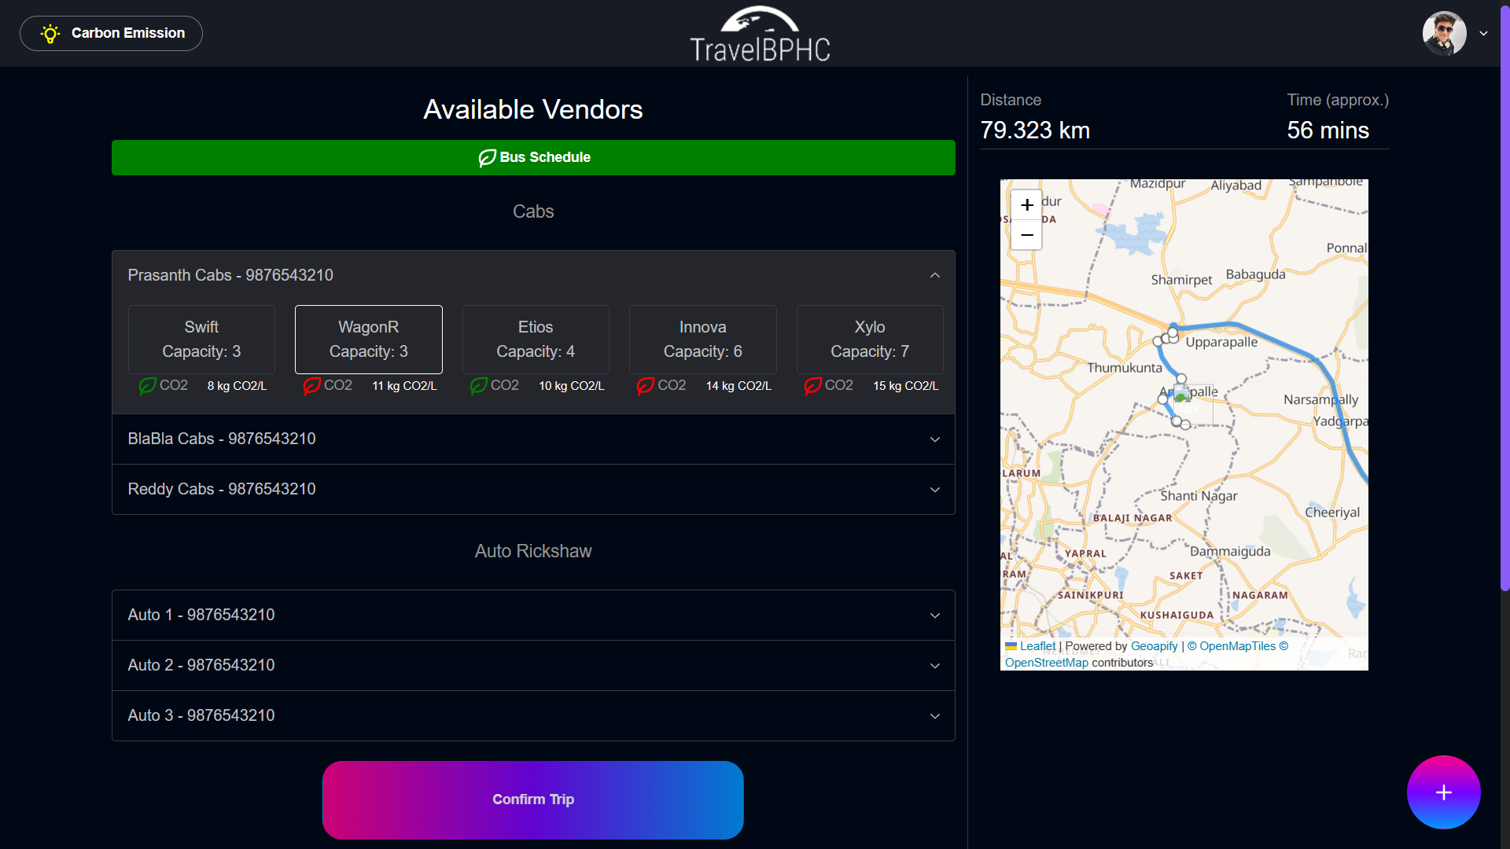The width and height of the screenshot is (1510, 849).
Task: Click the green leaf icon under Swift
Action: [147, 386]
